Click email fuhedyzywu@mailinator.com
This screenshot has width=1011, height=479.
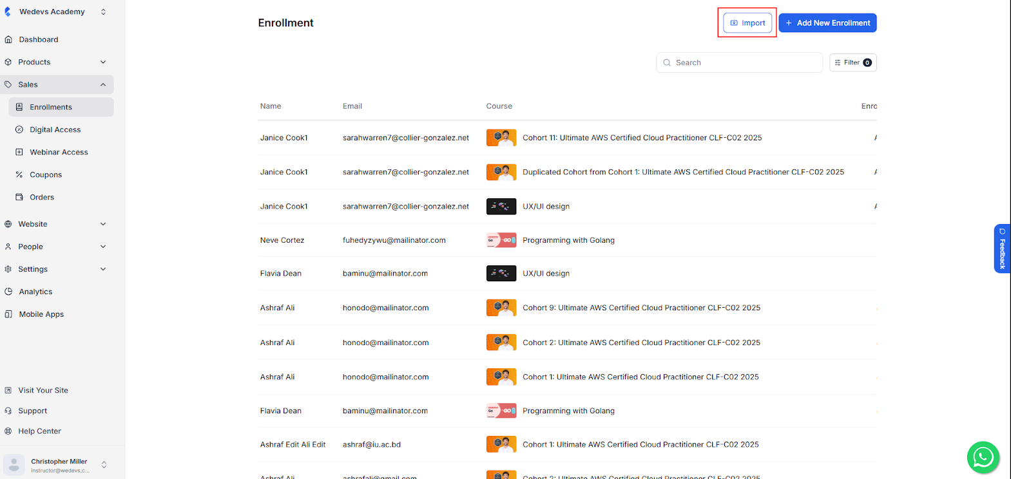click(x=394, y=240)
